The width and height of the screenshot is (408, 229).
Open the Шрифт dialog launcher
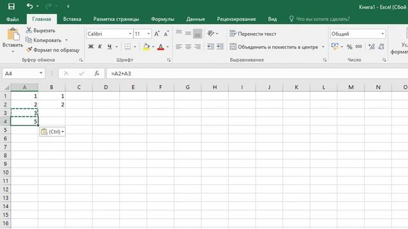pos(169,60)
